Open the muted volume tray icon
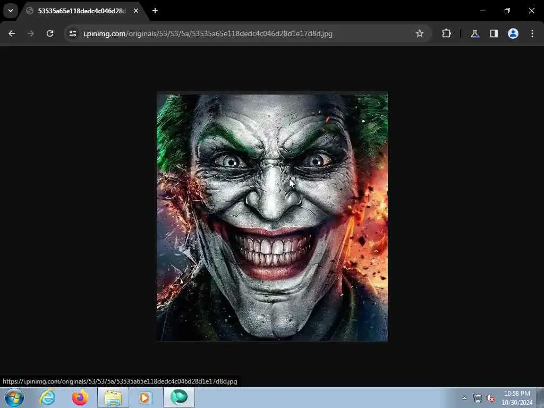544x408 pixels. [490, 398]
